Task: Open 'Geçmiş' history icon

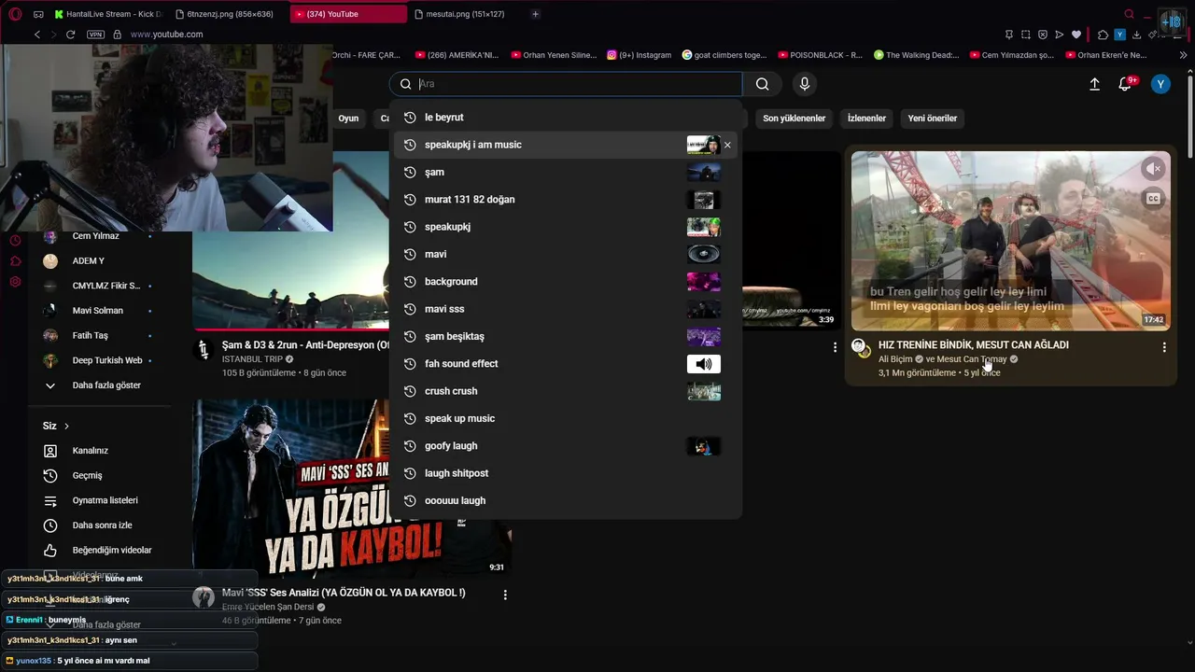Action: point(50,476)
